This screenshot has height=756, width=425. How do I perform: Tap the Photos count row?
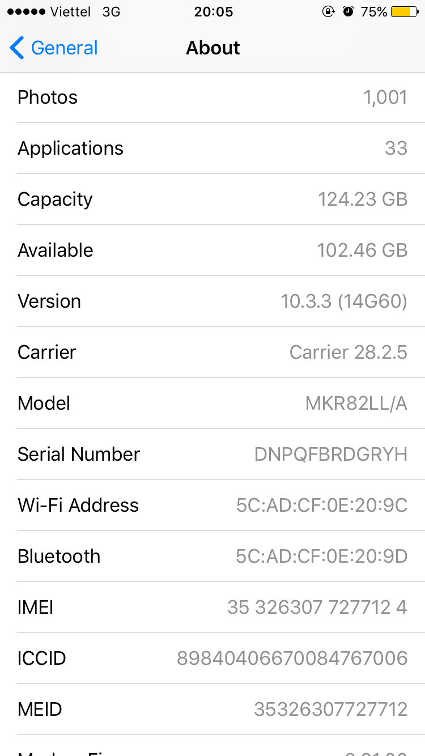(212, 97)
